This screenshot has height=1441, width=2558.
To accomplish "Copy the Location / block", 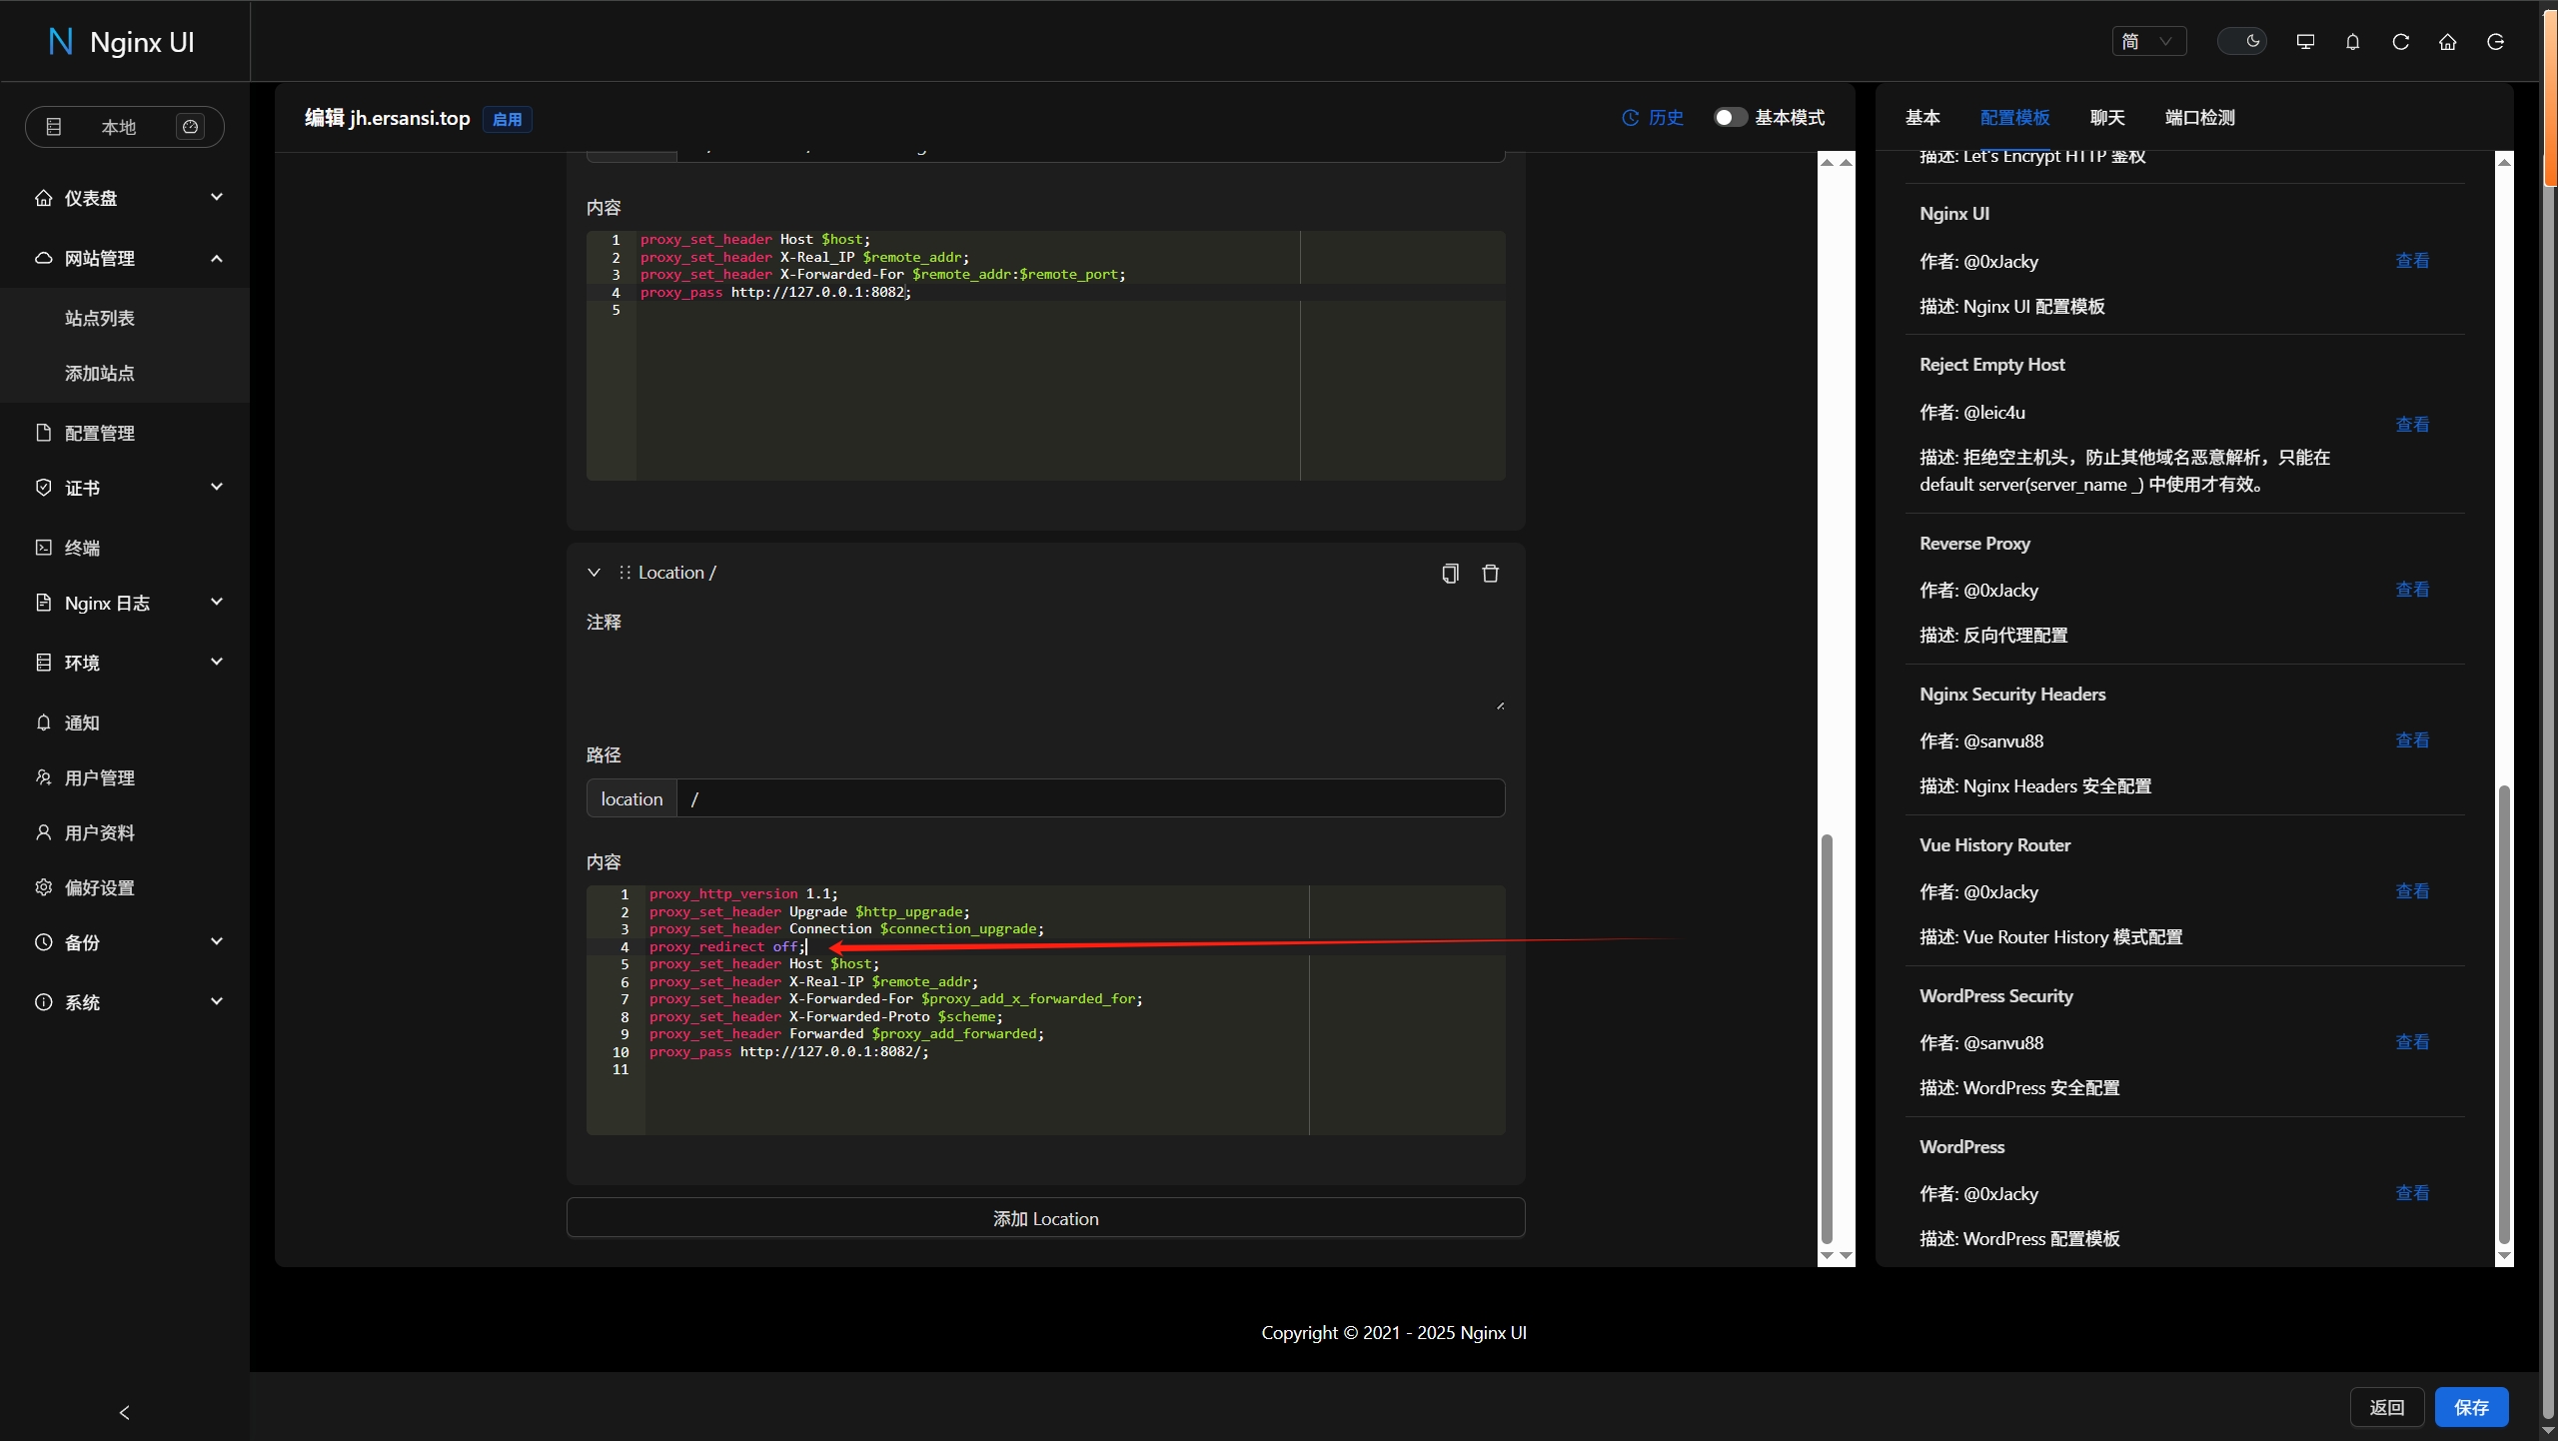I will (x=1450, y=573).
